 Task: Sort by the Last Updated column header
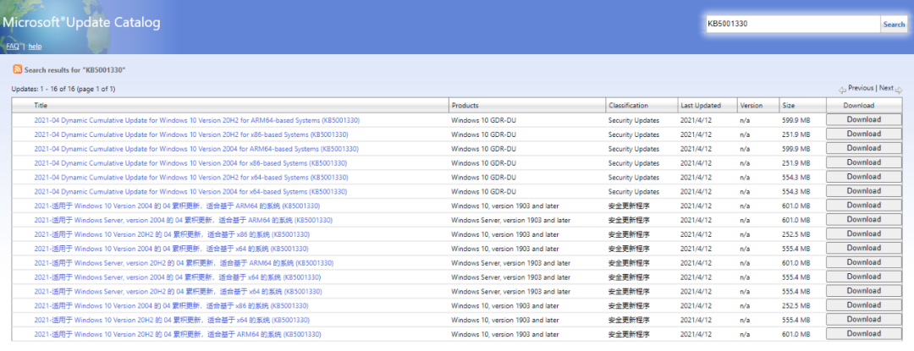pyautogui.click(x=700, y=106)
